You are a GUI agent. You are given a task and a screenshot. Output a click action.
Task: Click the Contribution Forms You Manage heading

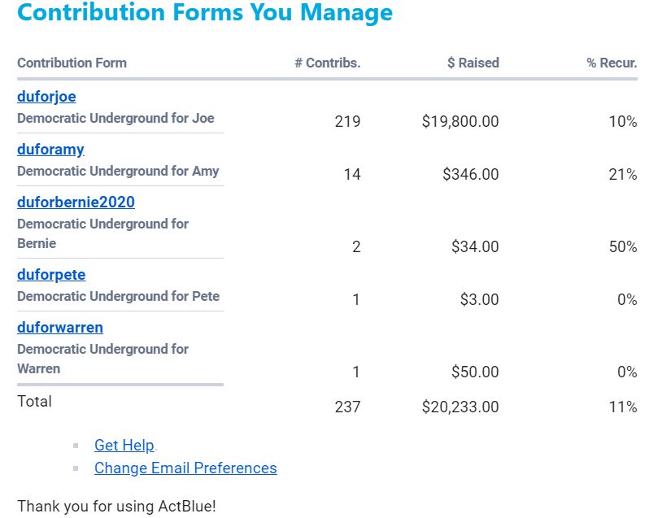204,13
